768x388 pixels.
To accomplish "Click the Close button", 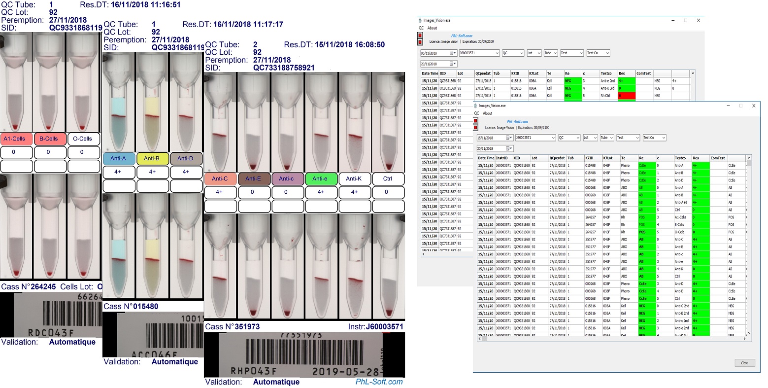I will (x=745, y=363).
